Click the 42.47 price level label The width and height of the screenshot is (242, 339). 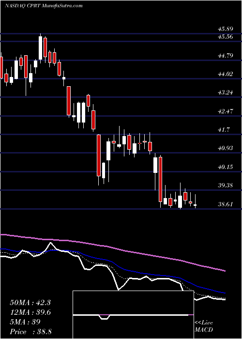225,111
